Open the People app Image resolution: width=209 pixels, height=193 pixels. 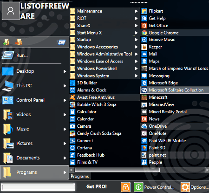pos(175,162)
